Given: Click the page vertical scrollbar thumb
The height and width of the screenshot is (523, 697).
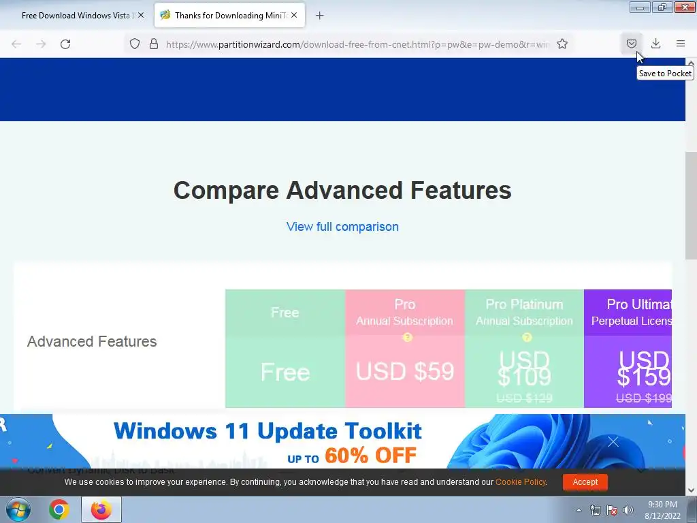Looking at the screenshot, I should [691, 206].
